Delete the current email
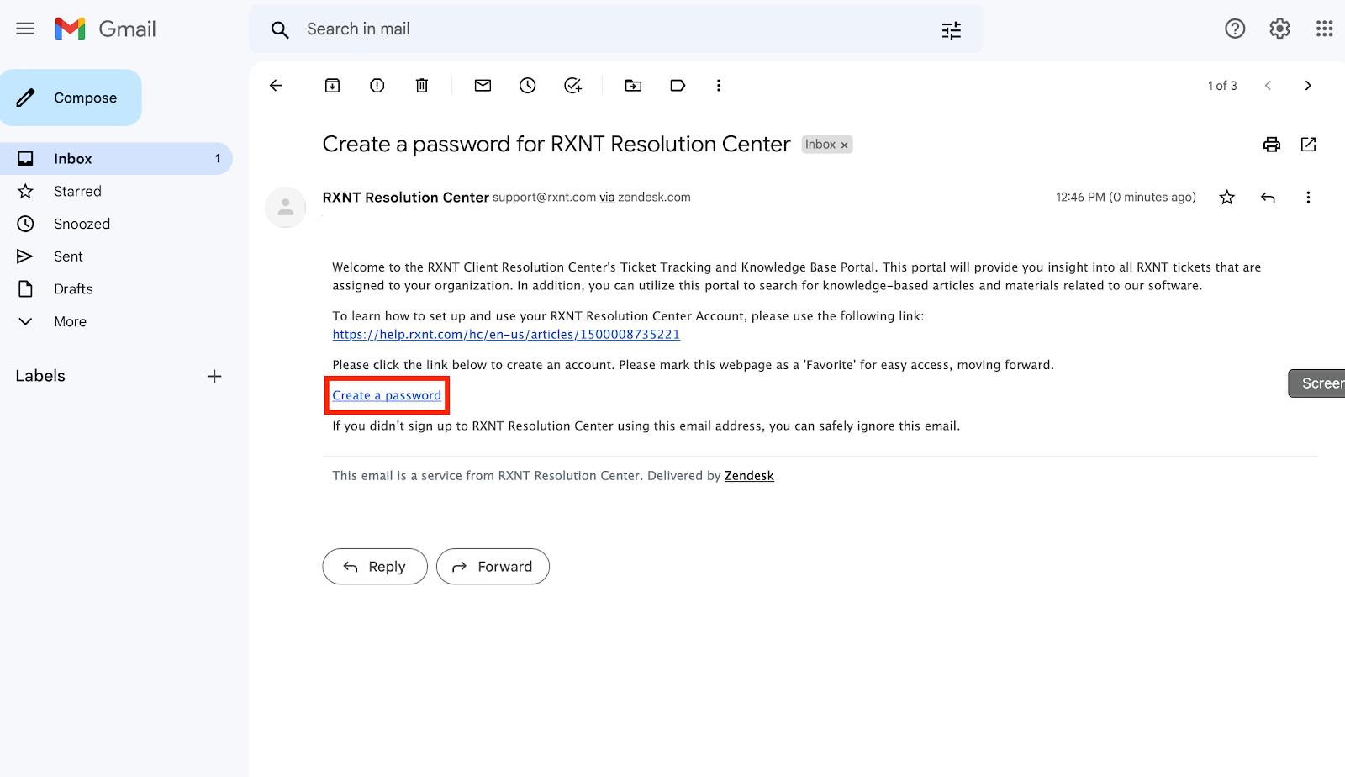This screenshot has height=777, width=1345. 421,85
